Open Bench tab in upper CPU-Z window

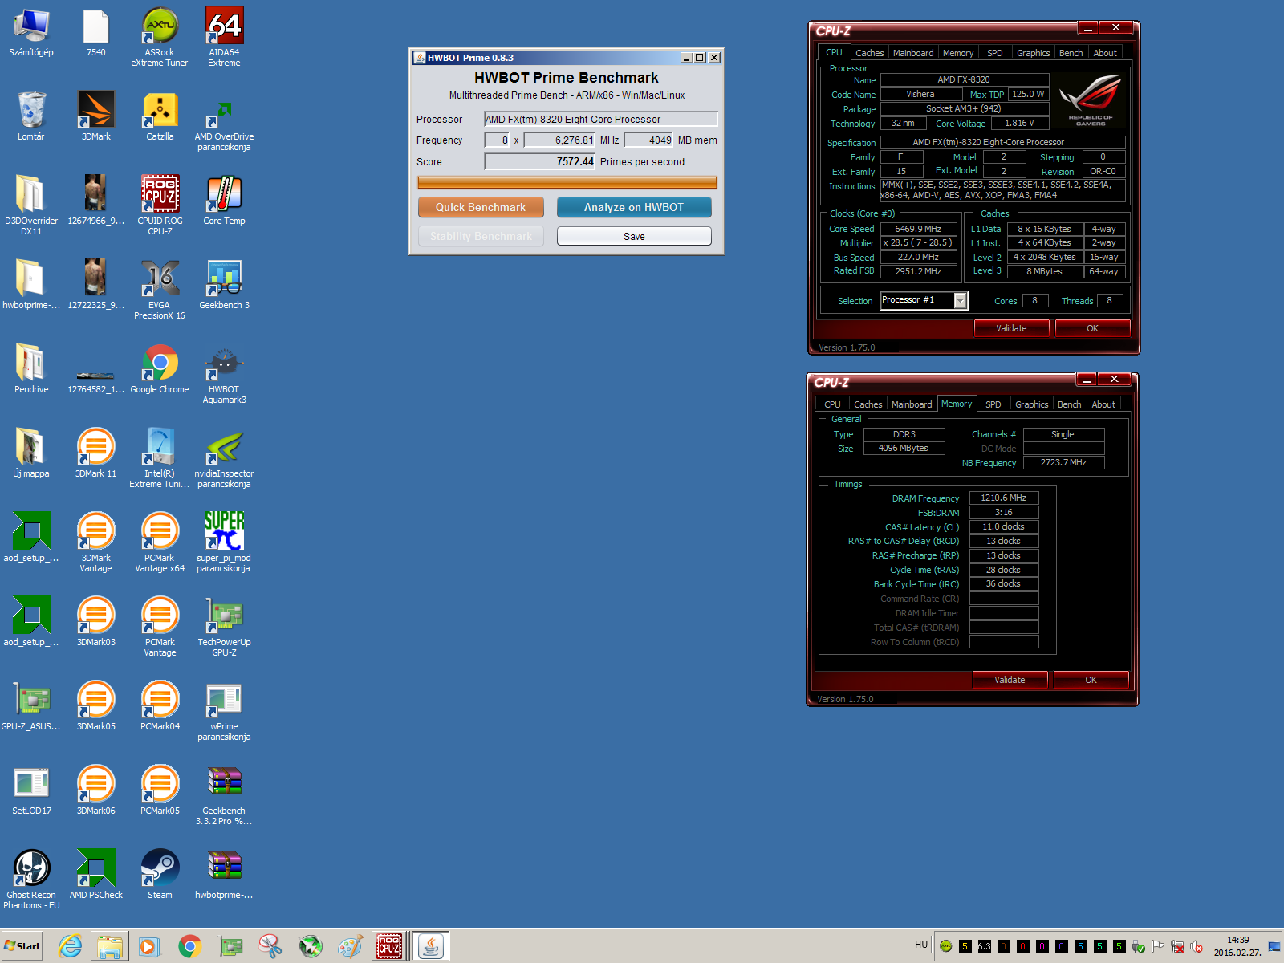click(1071, 53)
